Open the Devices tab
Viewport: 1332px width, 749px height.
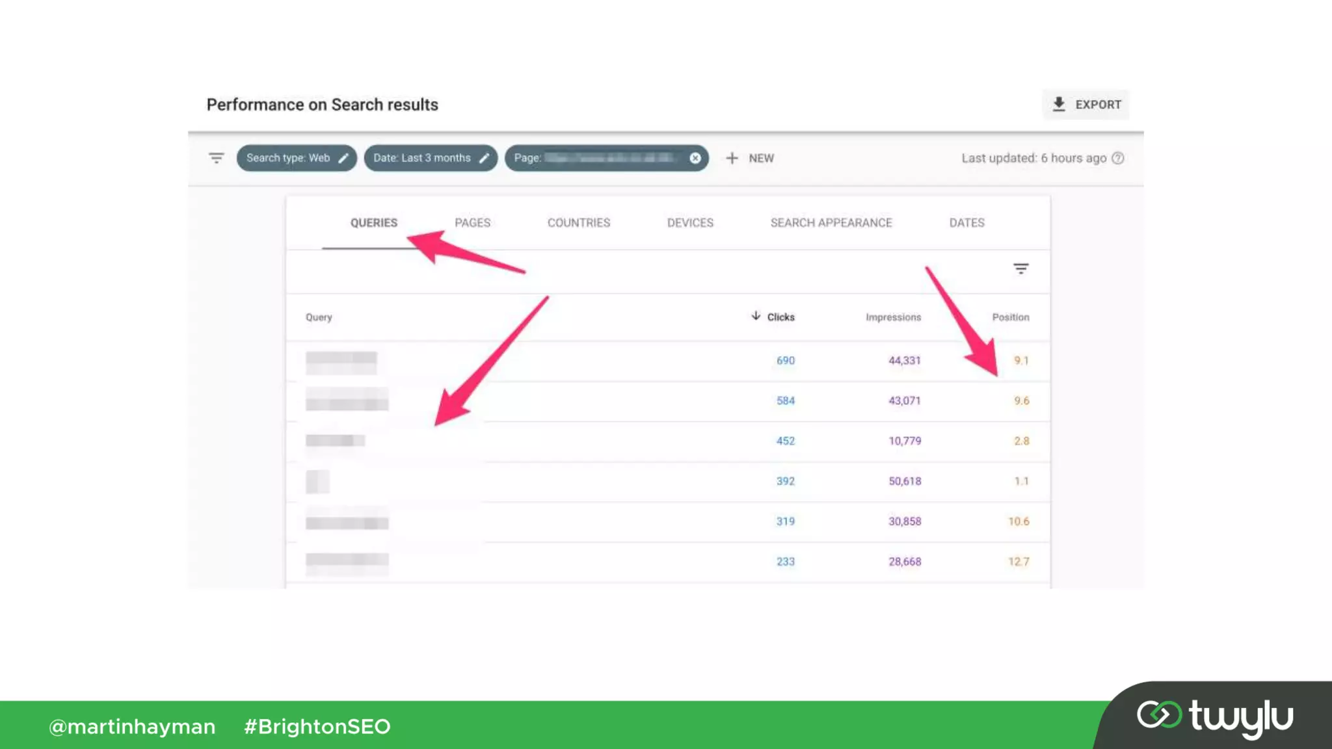click(x=690, y=223)
